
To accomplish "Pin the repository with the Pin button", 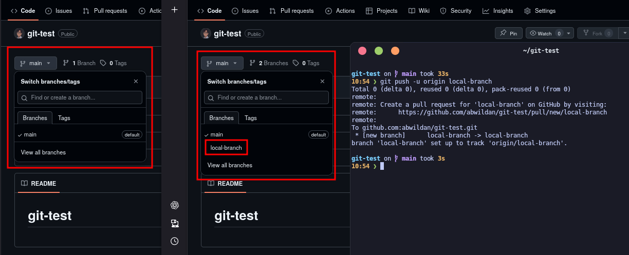I will click(x=509, y=33).
